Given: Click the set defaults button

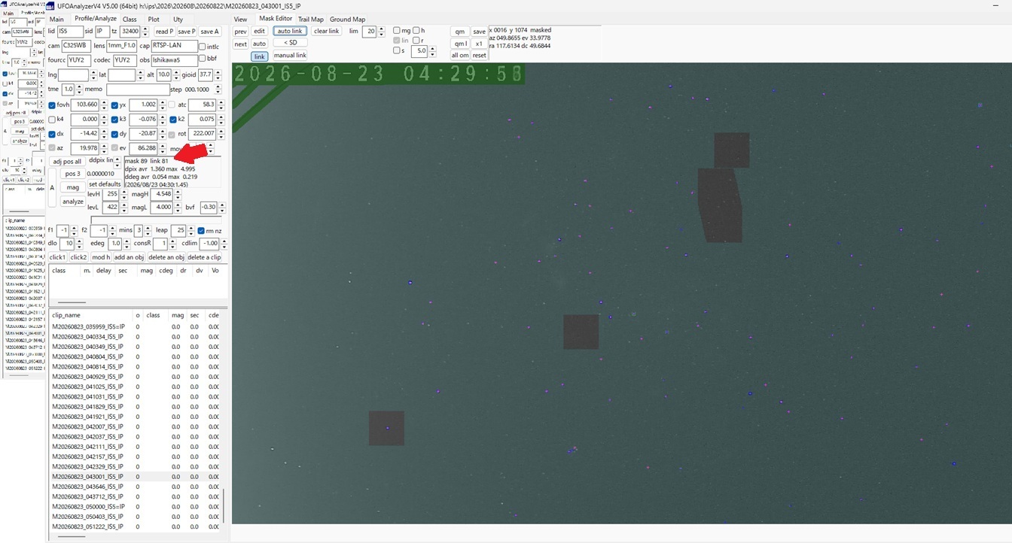Looking at the screenshot, I should pyautogui.click(x=105, y=184).
